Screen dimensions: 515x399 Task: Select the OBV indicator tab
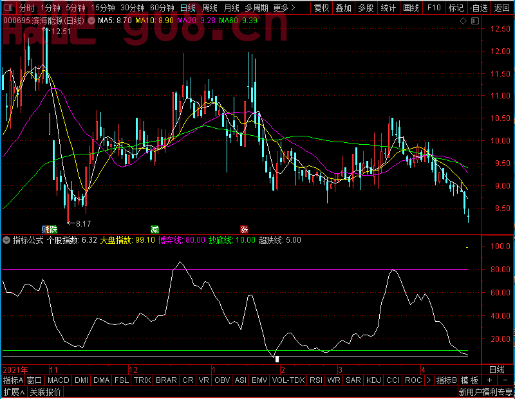point(222,380)
